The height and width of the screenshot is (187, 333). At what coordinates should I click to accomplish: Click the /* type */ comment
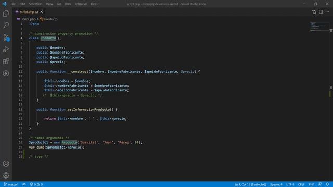pos(39,157)
